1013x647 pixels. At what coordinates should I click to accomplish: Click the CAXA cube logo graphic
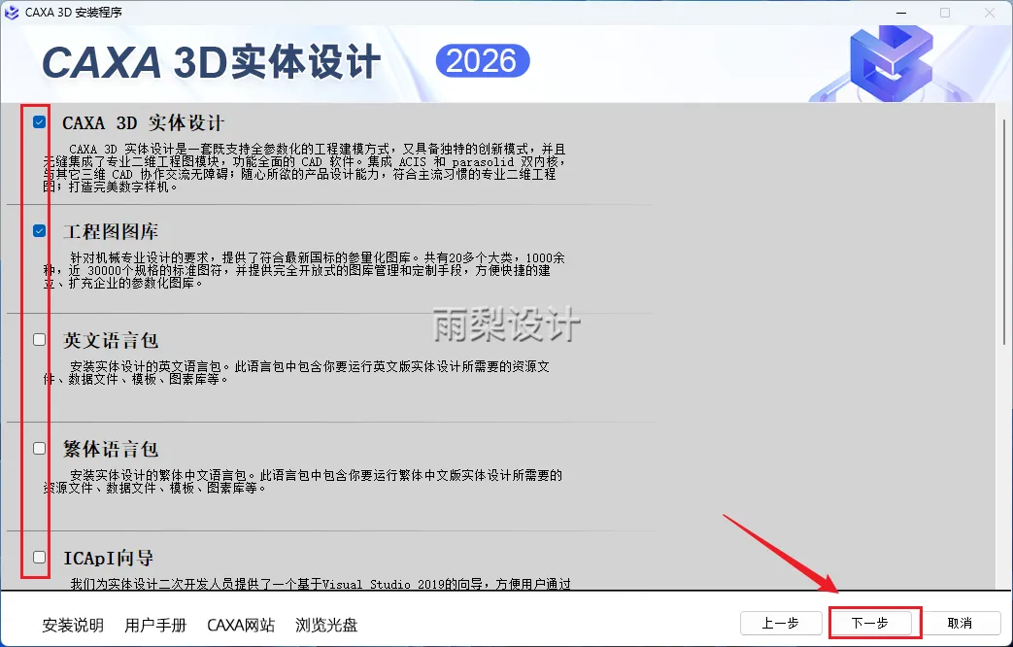click(x=891, y=63)
